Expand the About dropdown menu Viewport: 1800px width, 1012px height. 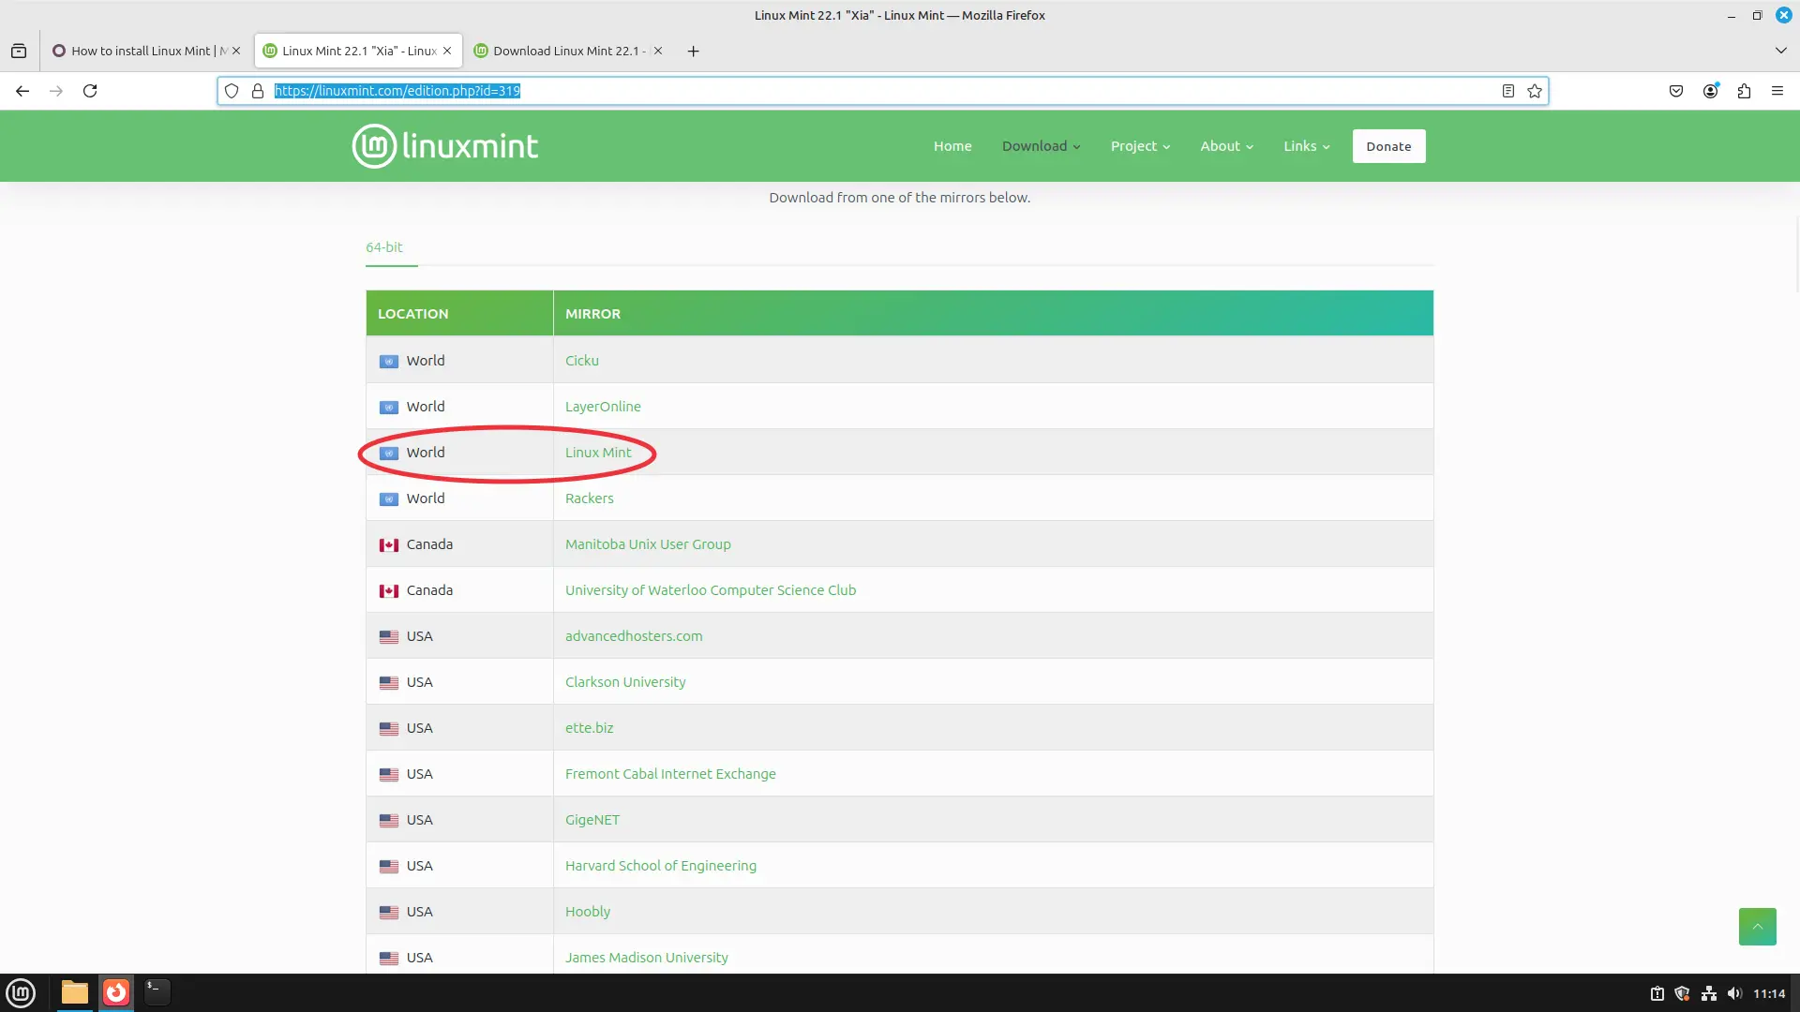click(1226, 146)
